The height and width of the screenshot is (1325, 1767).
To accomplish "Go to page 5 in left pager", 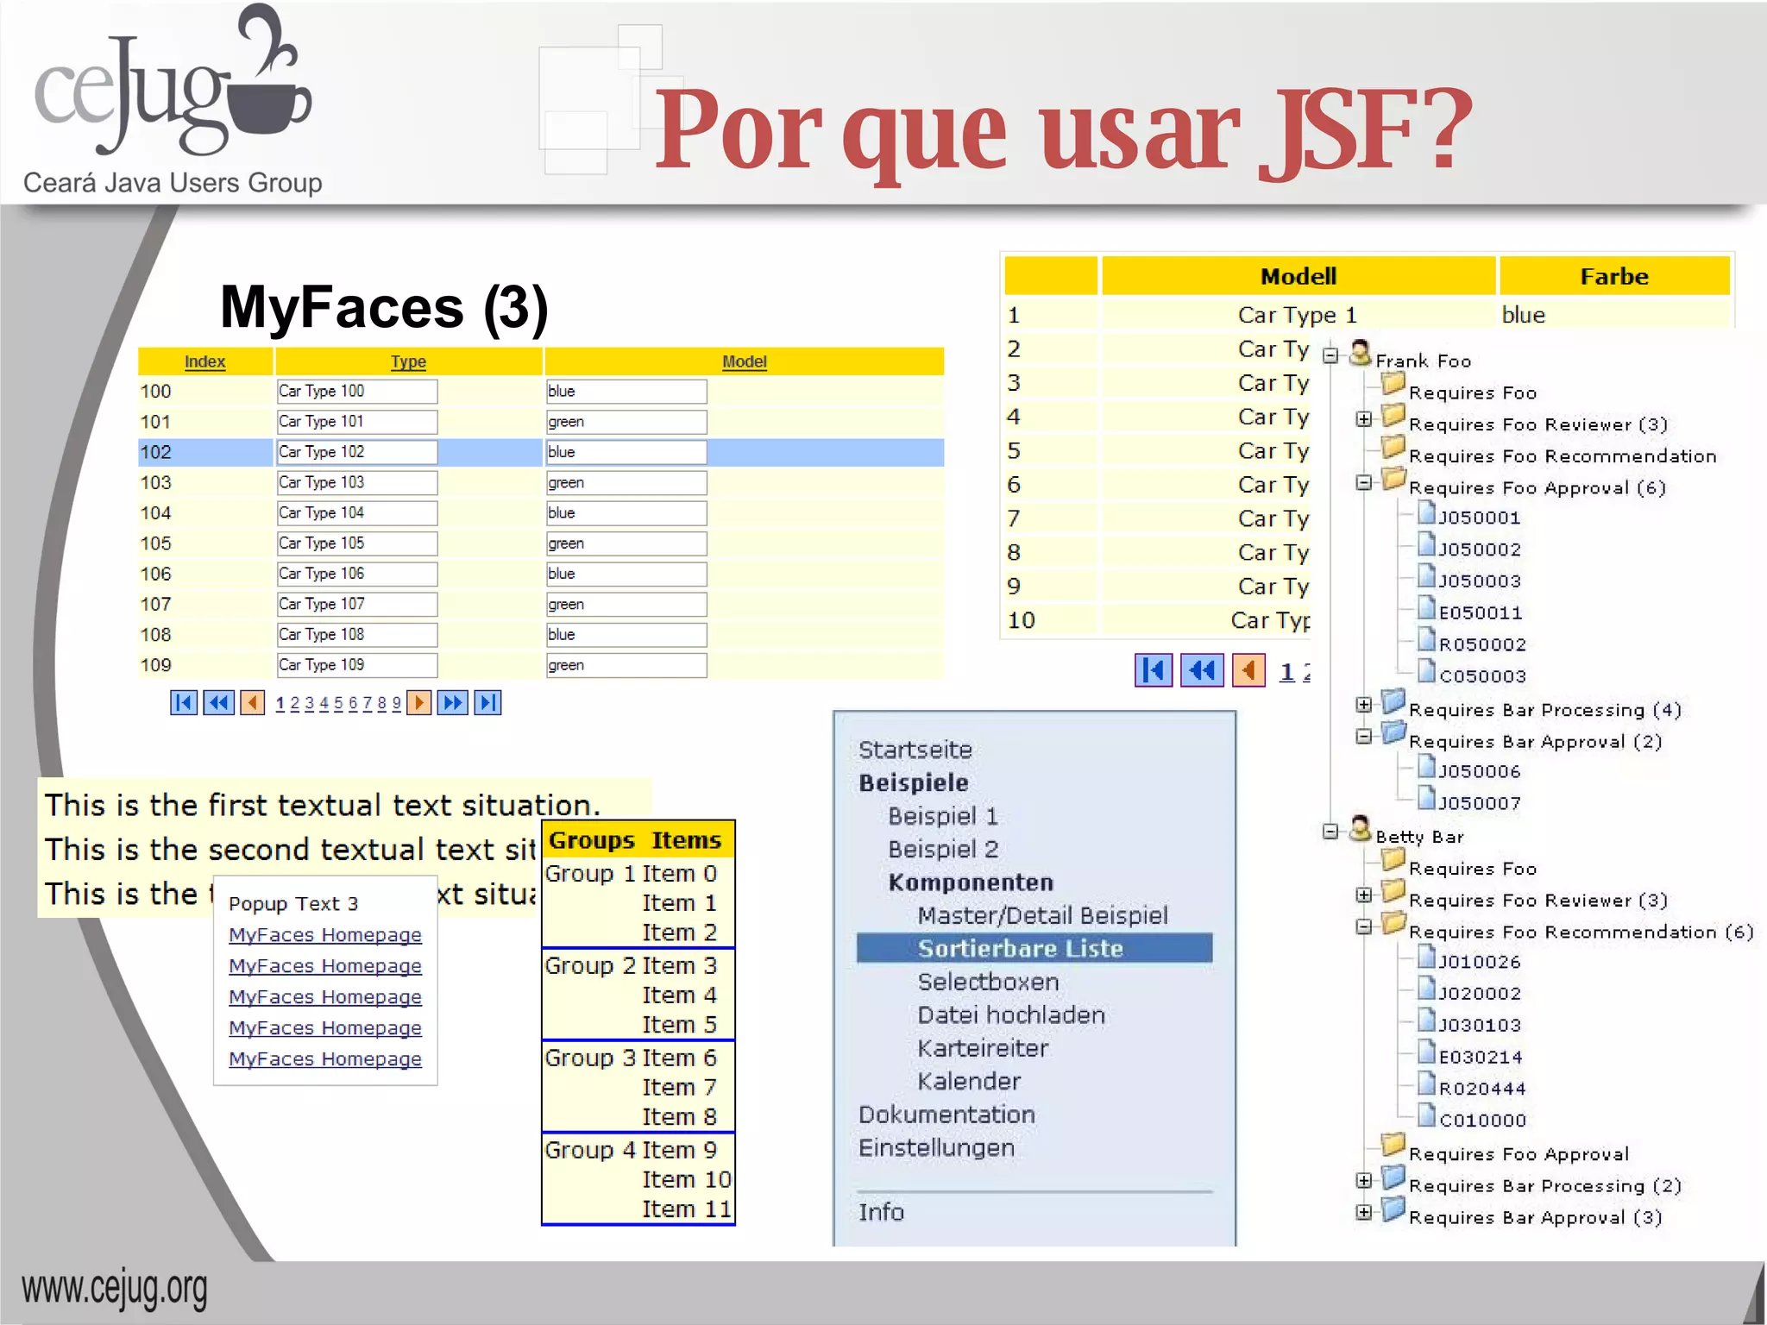I will point(338,703).
